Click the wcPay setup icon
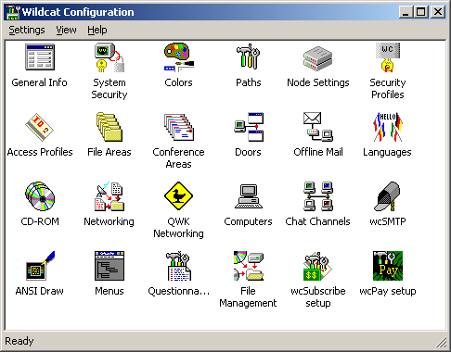451x352 pixels. [388, 266]
